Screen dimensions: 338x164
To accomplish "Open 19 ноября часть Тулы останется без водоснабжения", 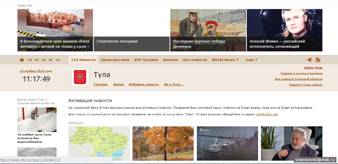I will [x=34, y=138].
